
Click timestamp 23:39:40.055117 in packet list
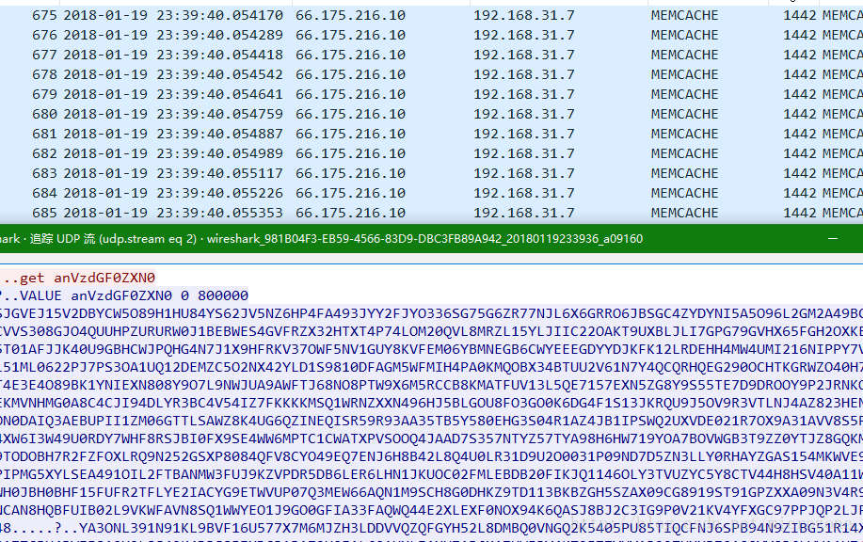click(x=219, y=174)
